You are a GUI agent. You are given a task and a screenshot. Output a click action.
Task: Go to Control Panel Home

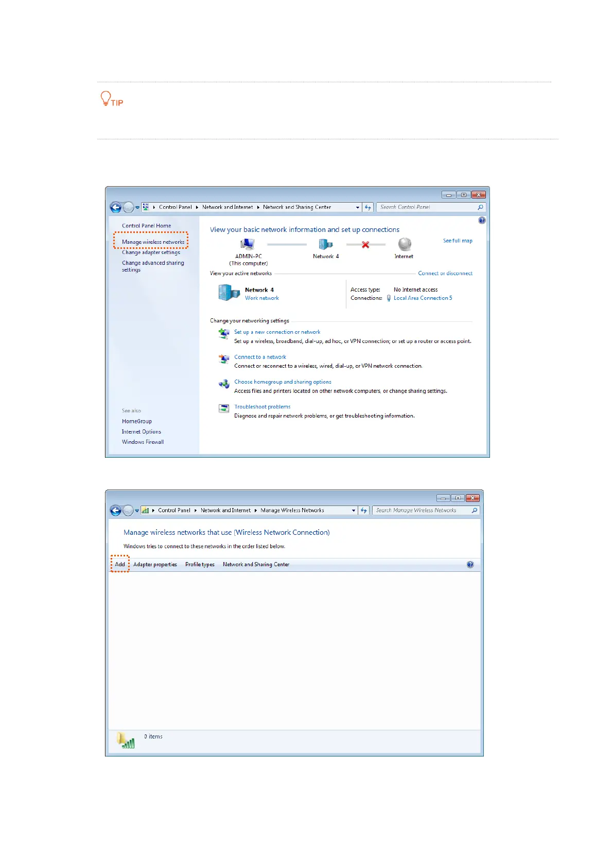(146, 226)
